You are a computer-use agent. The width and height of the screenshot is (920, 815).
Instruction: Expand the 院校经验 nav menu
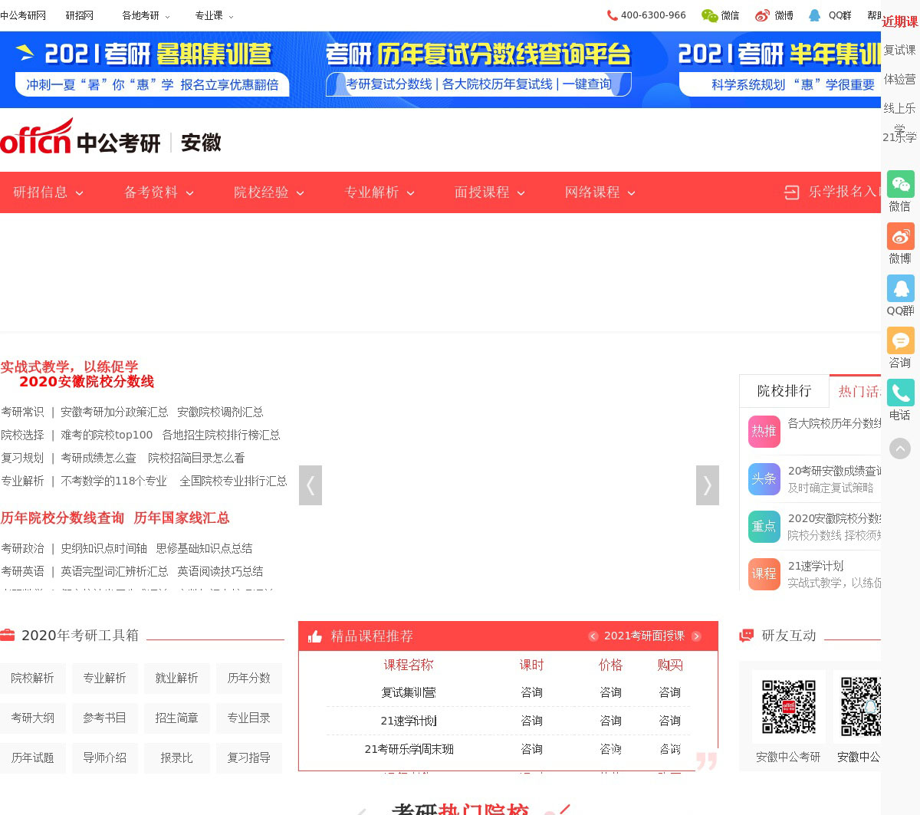tap(269, 192)
